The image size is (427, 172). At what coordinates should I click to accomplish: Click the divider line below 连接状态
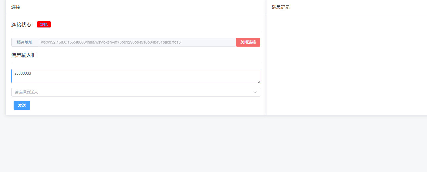click(x=136, y=33)
